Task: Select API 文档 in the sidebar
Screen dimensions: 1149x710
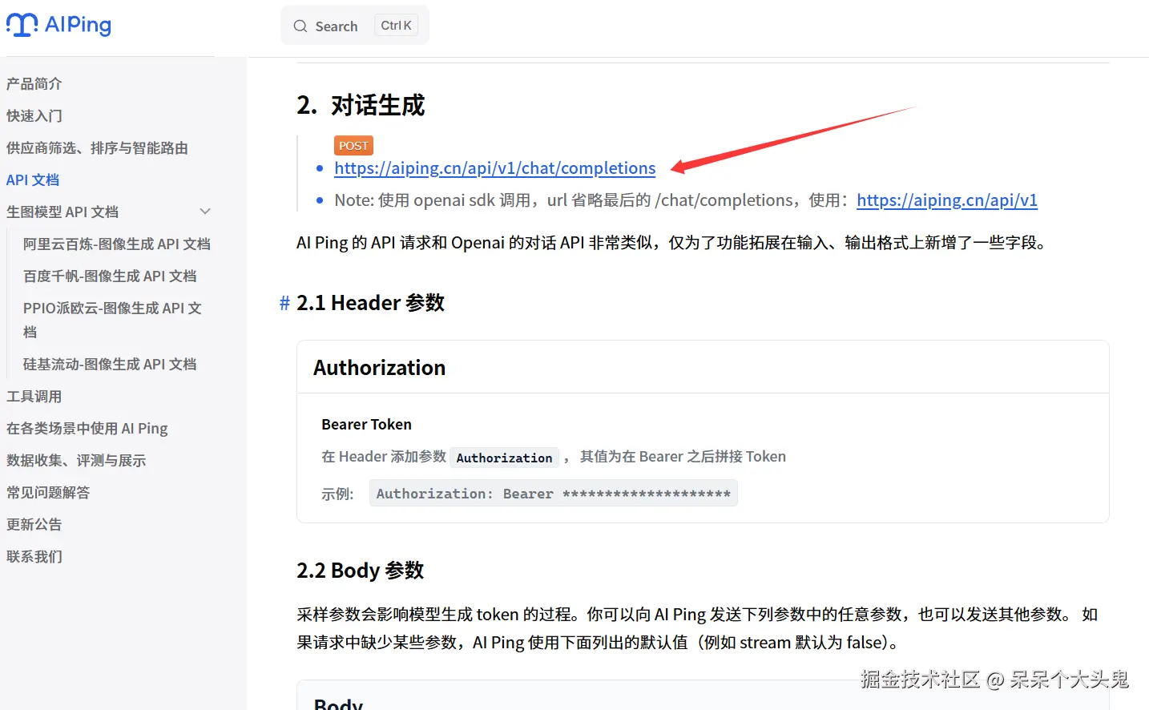Action: (x=33, y=180)
